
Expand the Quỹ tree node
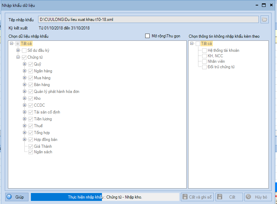[25, 64]
